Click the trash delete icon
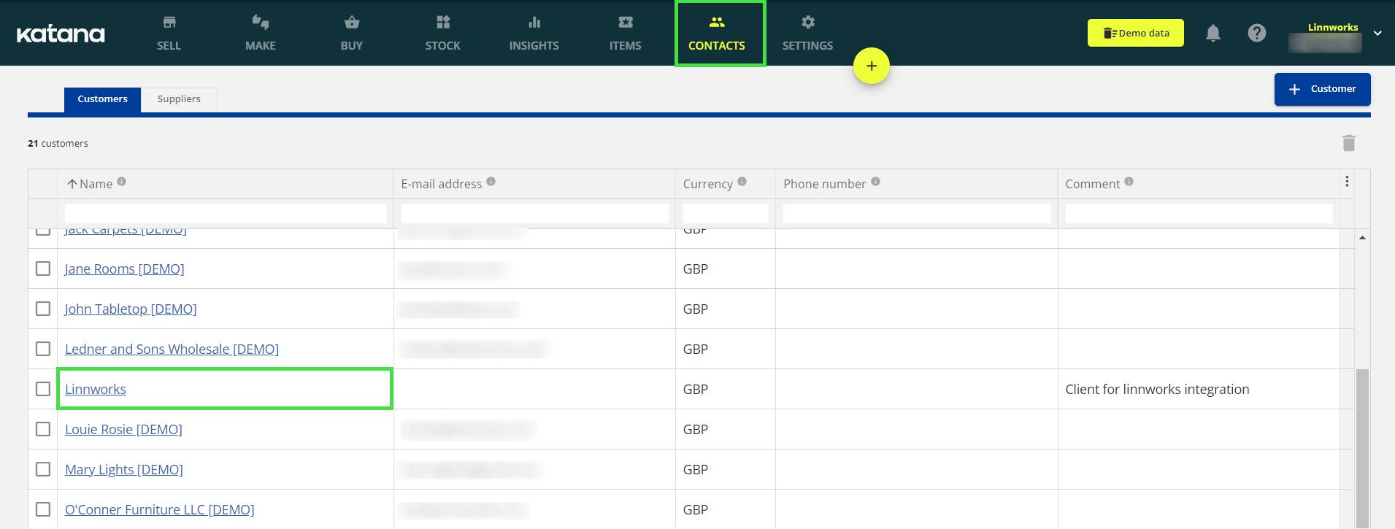 (x=1348, y=143)
